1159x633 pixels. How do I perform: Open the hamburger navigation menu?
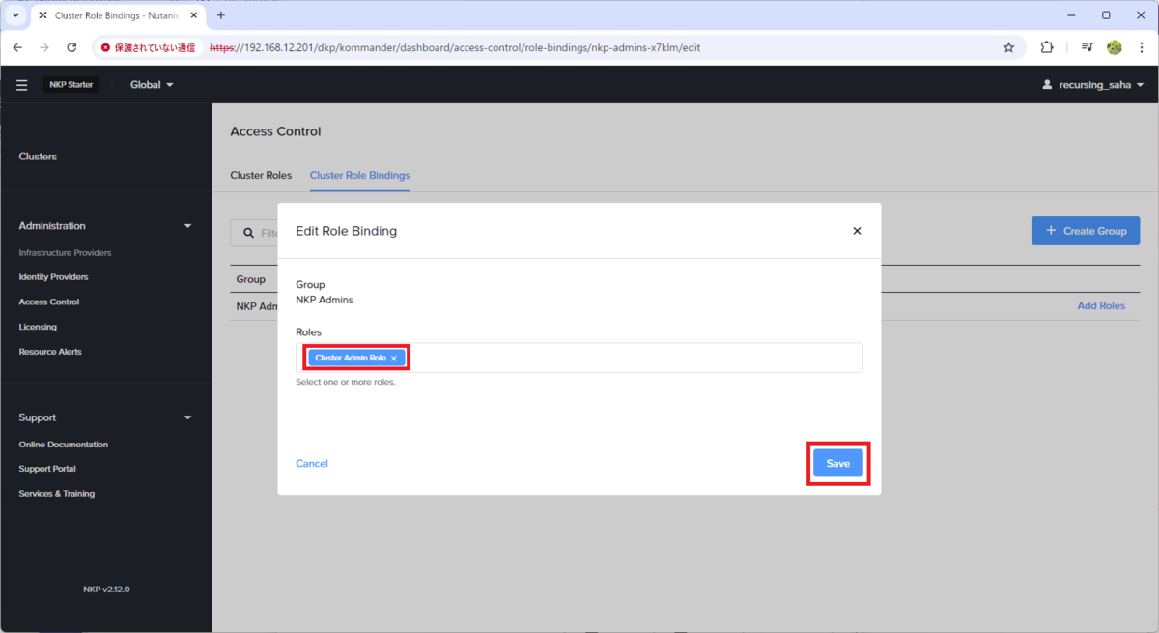coord(21,85)
